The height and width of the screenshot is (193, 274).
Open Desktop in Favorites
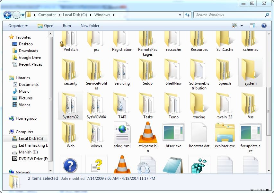coord(22,44)
